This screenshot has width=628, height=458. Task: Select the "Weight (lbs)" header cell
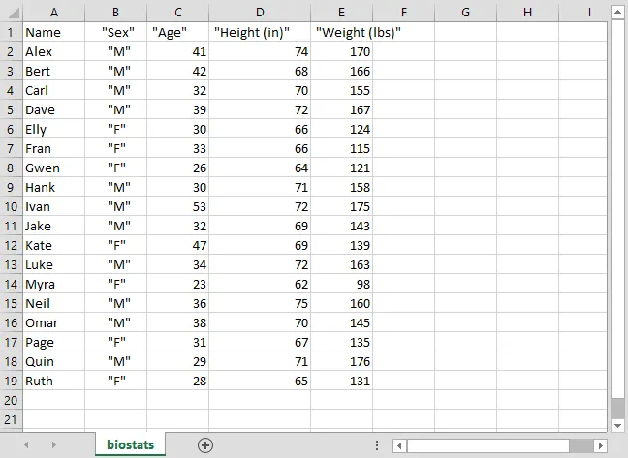(342, 32)
